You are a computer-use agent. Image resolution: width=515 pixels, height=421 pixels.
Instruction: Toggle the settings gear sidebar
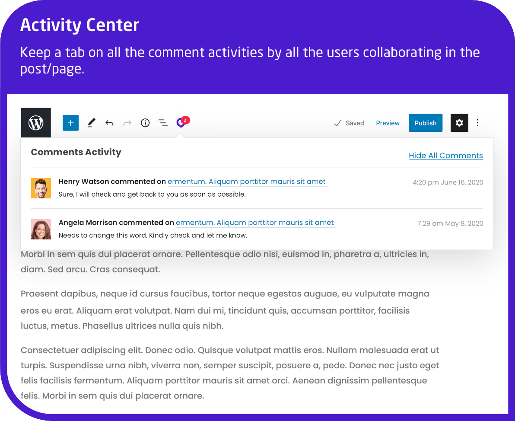[459, 123]
